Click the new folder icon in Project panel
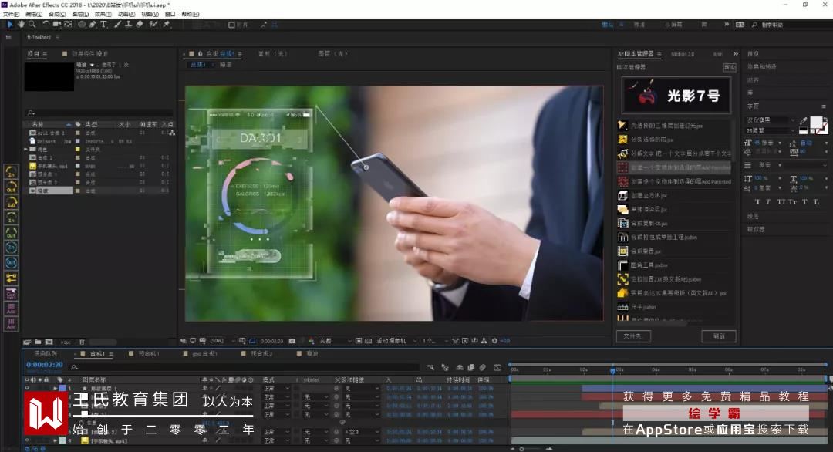Screen dimensions: 833x452 (39, 342)
